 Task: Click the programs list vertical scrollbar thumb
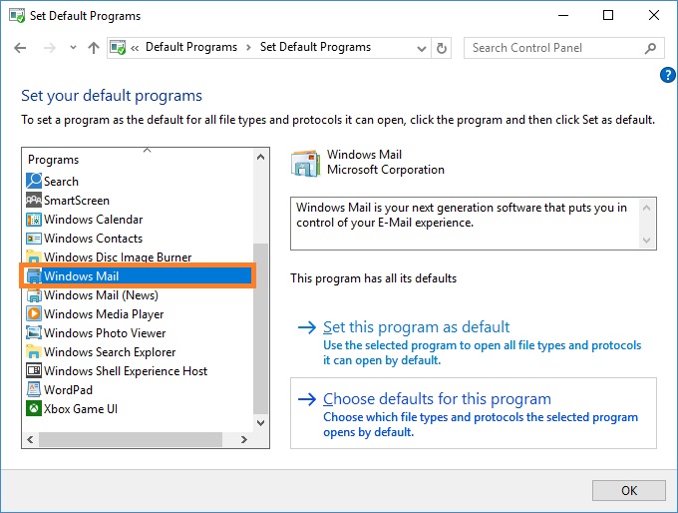tap(260, 328)
